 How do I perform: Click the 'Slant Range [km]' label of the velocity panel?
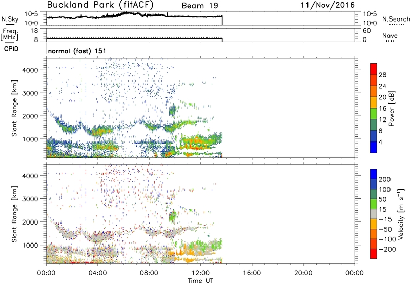14,214
